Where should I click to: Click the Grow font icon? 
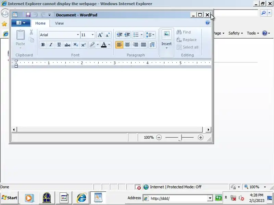point(100,35)
